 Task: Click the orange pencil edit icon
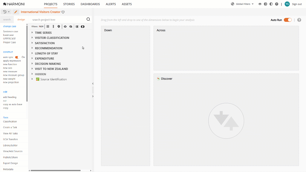pyautogui.click(x=16, y=12)
